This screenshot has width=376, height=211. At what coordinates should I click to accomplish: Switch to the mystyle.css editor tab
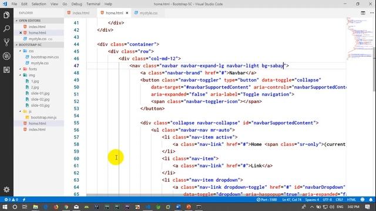click(x=148, y=13)
